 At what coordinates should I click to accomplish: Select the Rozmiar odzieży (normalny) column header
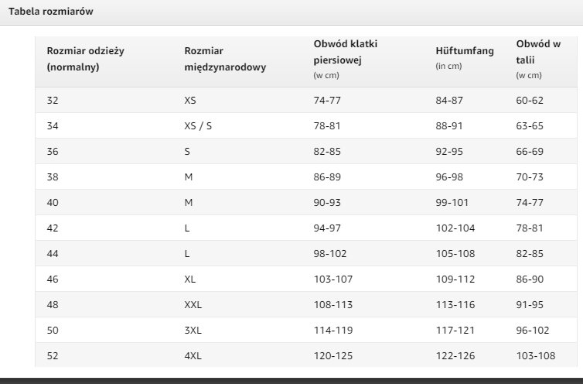pyautogui.click(x=86, y=59)
